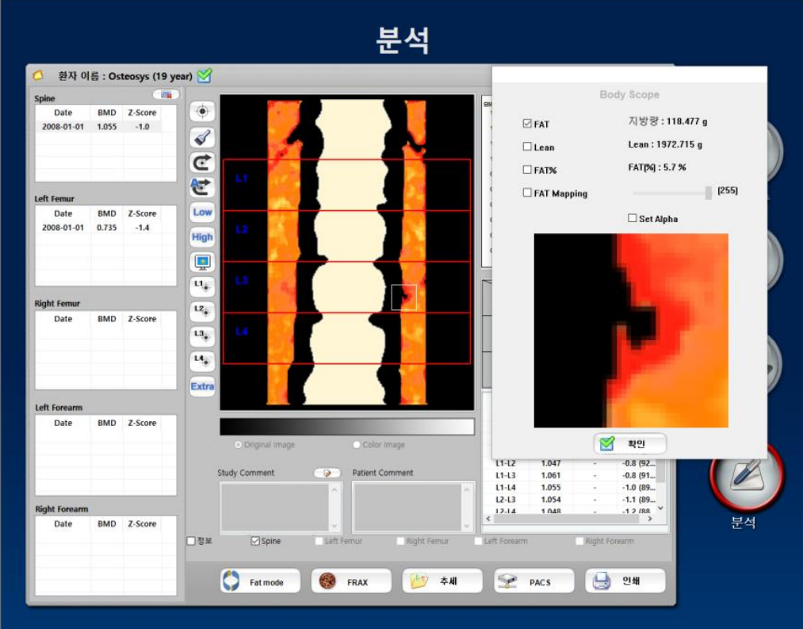
Task: Open Fat mode
Action: click(260, 581)
